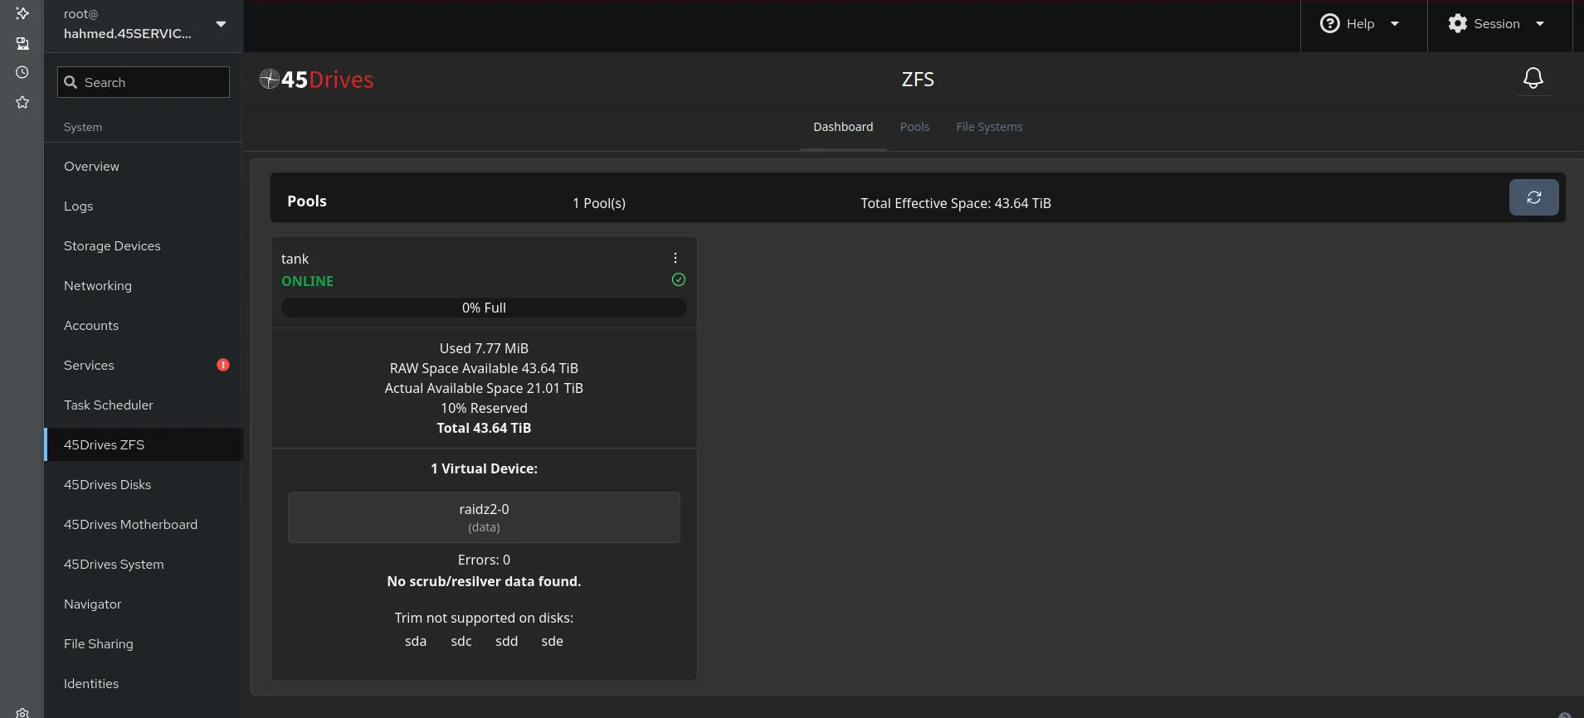Click the star favorites icon

coord(22,103)
